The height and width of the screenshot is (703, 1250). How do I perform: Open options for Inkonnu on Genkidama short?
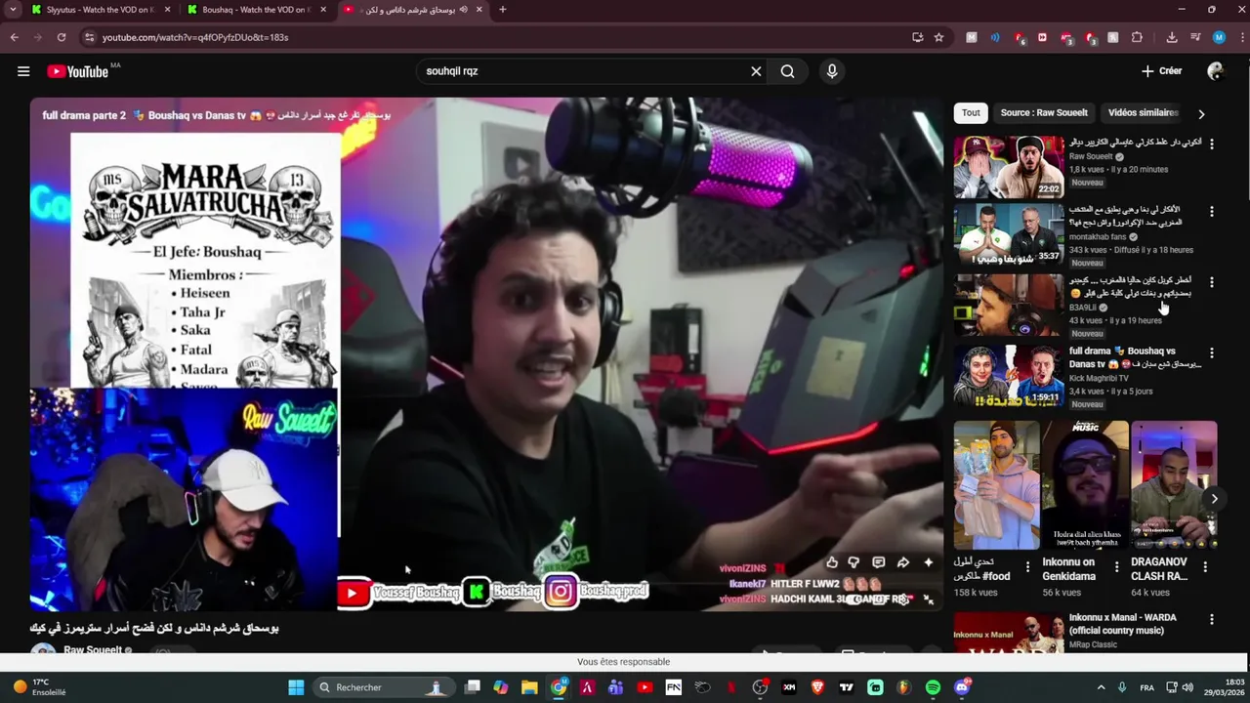click(x=1116, y=567)
